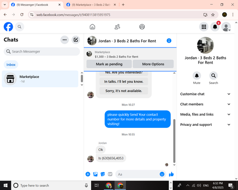Click the Facebook logo icon
The height and width of the screenshot is (190, 238).
8,27
